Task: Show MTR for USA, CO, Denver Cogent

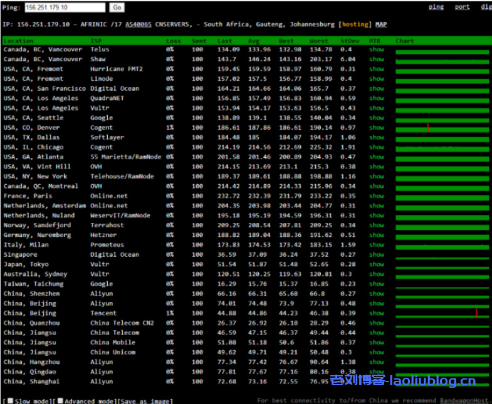Action: pos(376,128)
